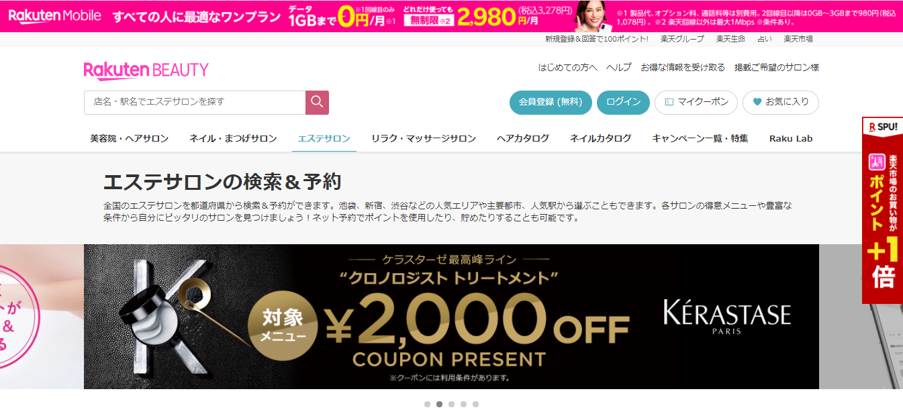
Task: Open the 美容院・ヘアサロン tab
Action: pyautogui.click(x=130, y=139)
